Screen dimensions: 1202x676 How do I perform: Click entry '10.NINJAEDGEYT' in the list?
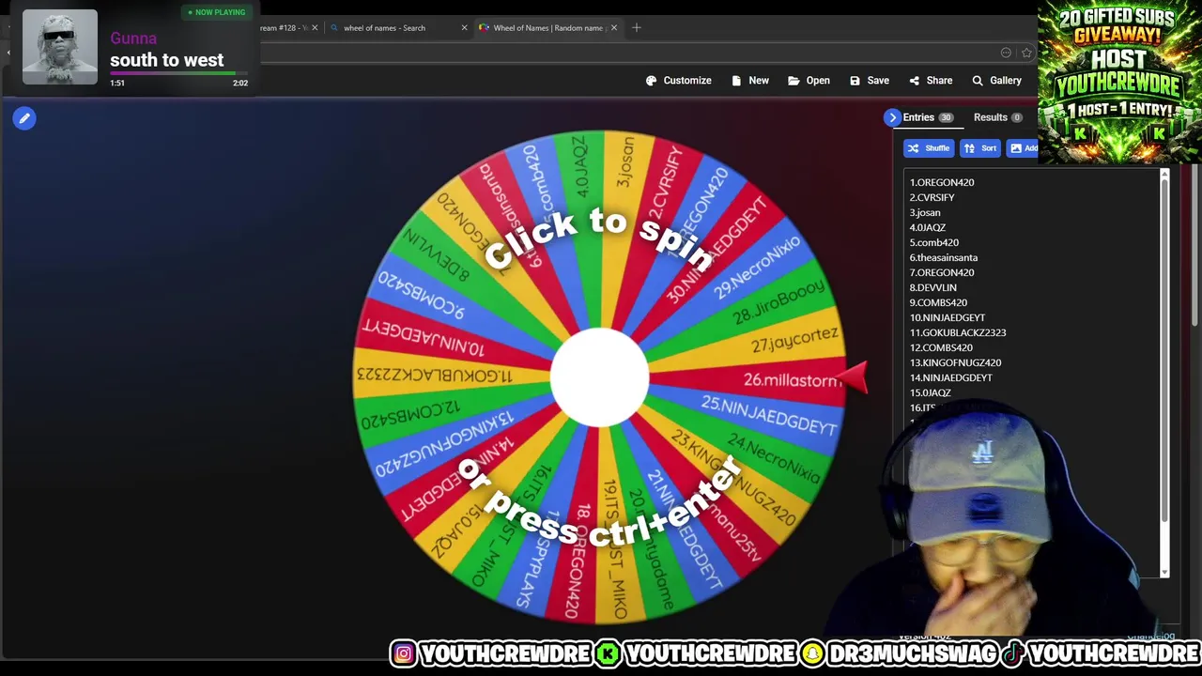[948, 317]
